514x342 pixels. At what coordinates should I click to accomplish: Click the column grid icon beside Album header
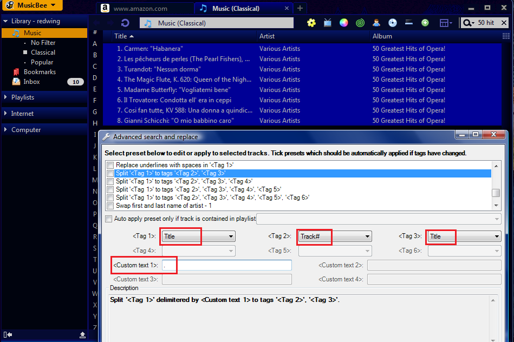click(x=506, y=36)
